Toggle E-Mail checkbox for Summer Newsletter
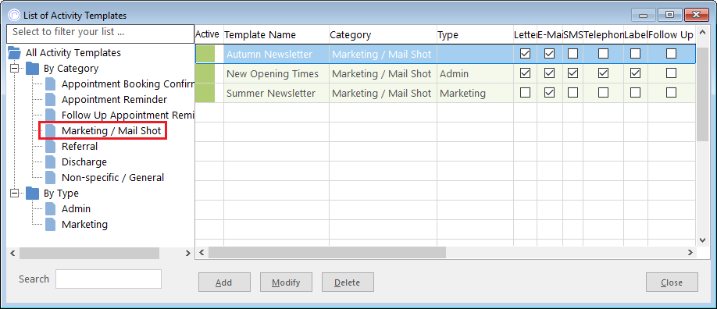 pyautogui.click(x=549, y=93)
